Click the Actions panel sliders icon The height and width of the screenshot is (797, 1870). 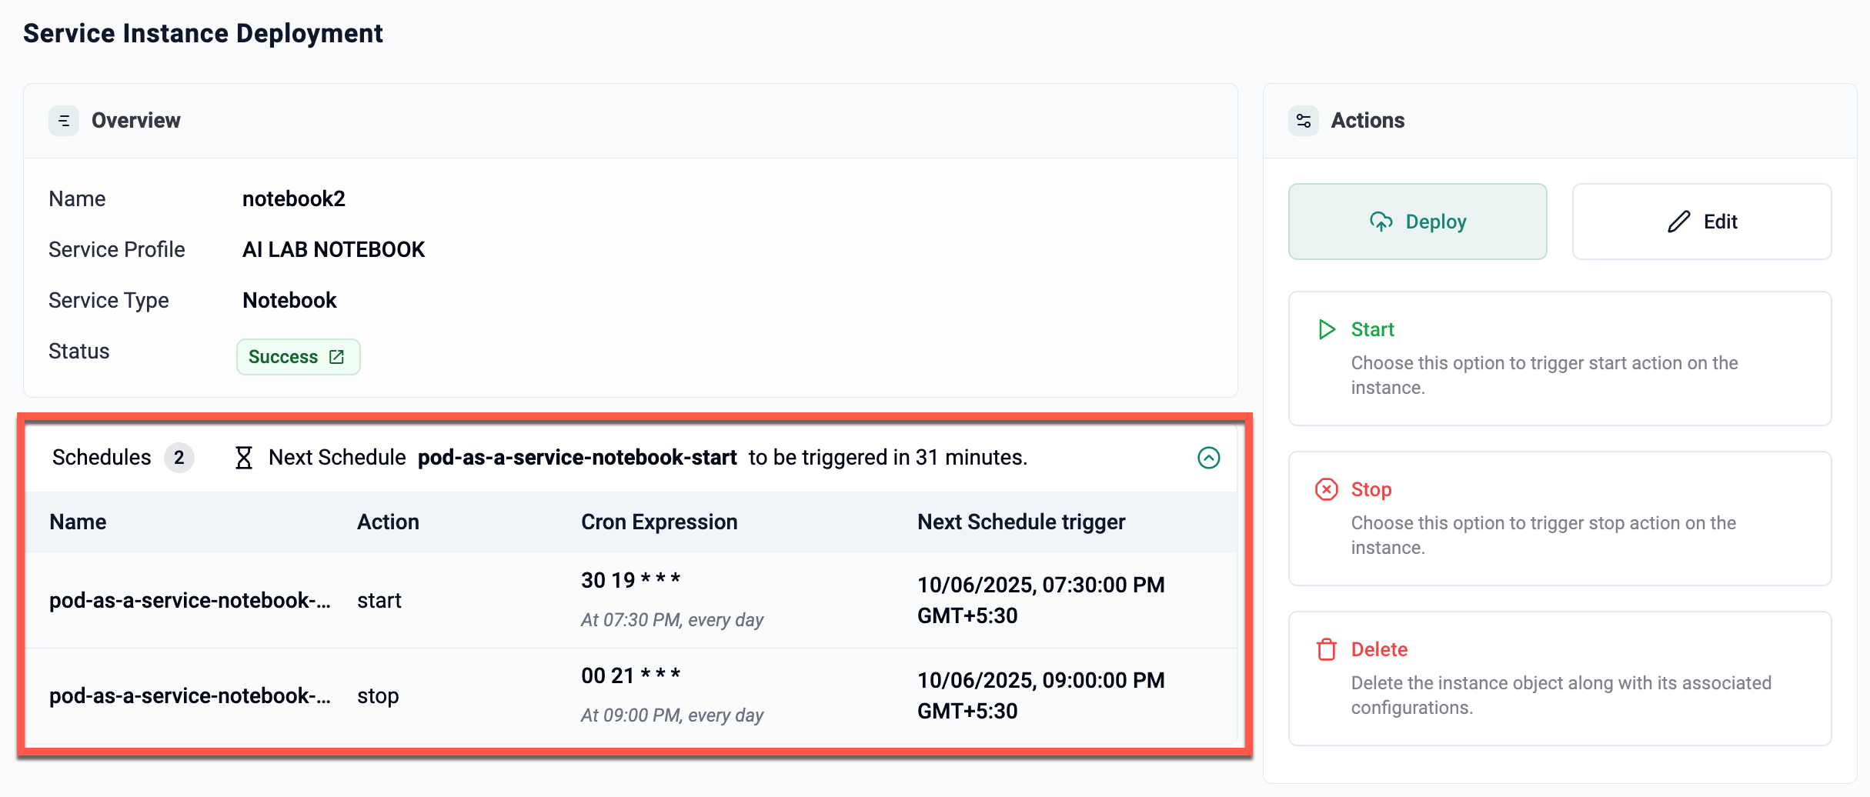pyautogui.click(x=1304, y=121)
